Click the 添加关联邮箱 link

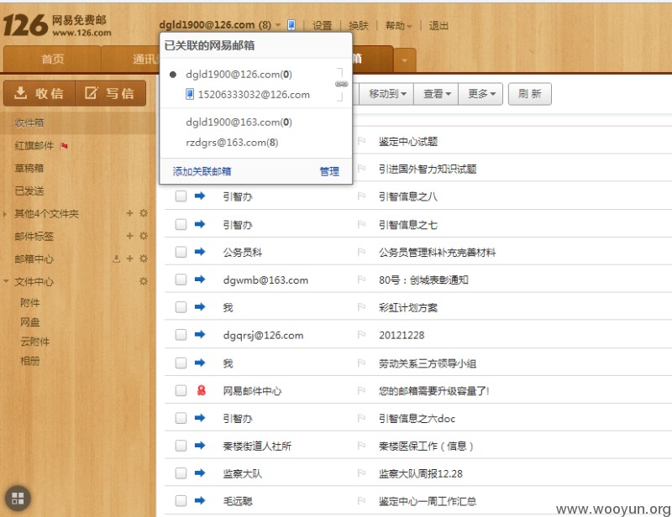202,171
